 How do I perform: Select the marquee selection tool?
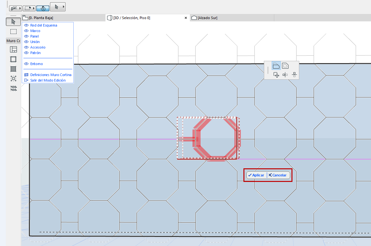[13, 31]
